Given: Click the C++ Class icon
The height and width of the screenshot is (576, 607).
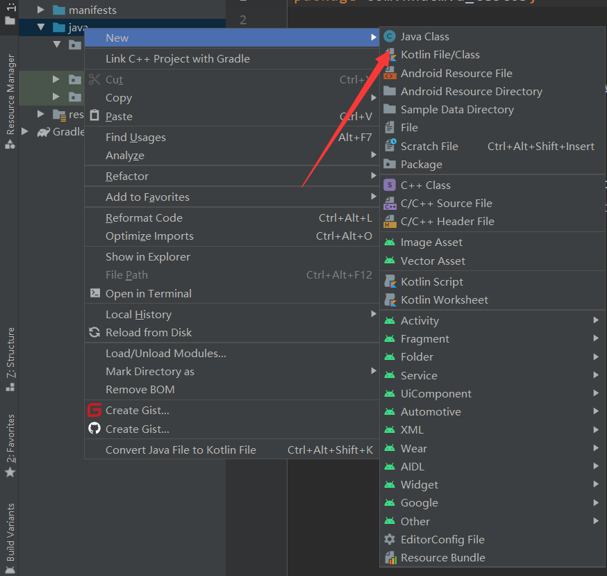Looking at the screenshot, I should tap(390, 185).
